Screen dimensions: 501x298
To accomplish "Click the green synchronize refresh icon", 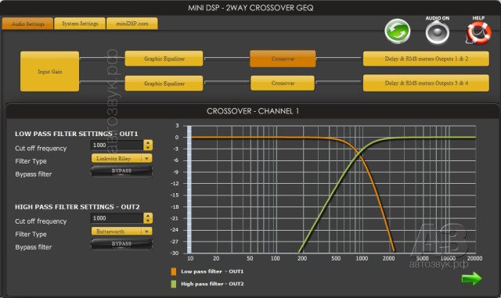I will coord(397,31).
